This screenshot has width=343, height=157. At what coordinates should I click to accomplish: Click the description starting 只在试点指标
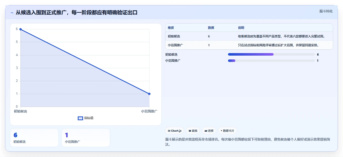pyautogui.click(x=278, y=45)
